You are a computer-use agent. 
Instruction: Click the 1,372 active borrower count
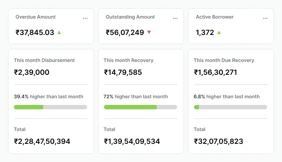[x=205, y=32]
